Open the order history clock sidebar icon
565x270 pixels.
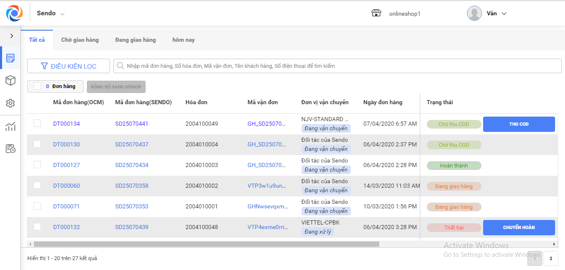(10, 149)
